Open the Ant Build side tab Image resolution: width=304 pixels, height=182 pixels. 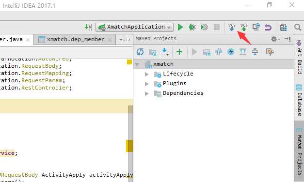(299, 57)
